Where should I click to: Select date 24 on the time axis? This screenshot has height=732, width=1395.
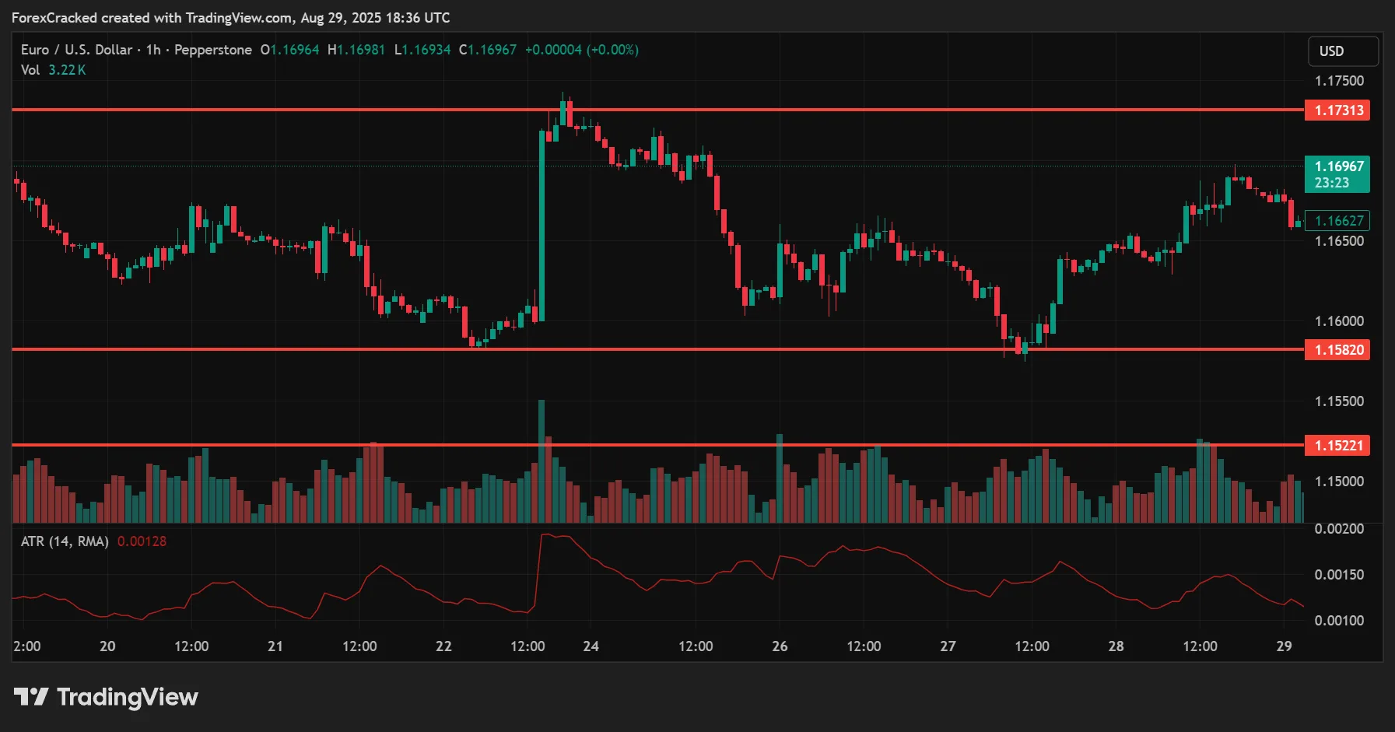tap(591, 646)
